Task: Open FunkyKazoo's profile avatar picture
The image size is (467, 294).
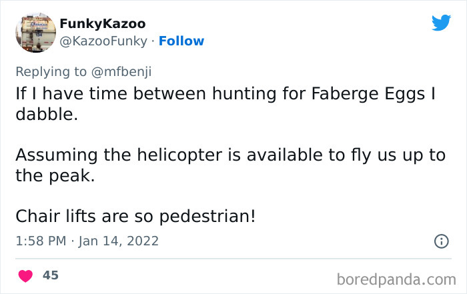Action: click(34, 32)
